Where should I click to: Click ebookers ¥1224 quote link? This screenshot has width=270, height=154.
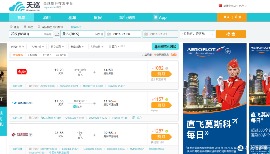[x=69, y=86]
